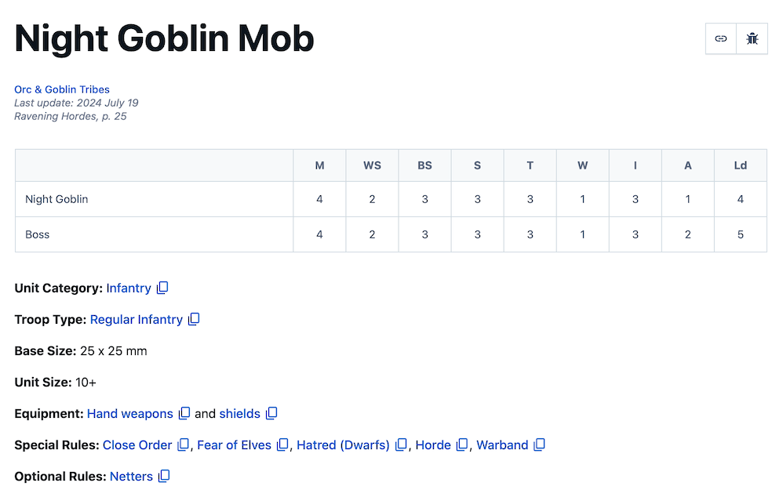
Task: Click copy icon beside Fear of Elves
Action: [x=282, y=445]
